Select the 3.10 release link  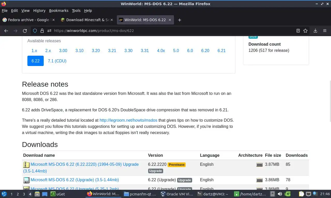point(79,51)
